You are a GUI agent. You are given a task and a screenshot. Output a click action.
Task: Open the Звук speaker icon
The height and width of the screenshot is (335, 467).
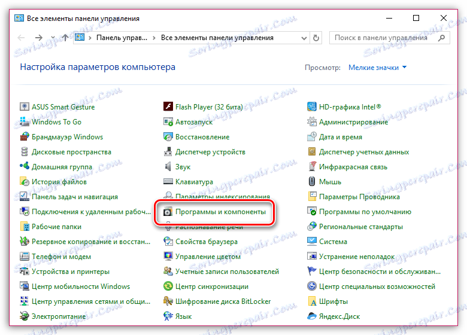coord(168,166)
